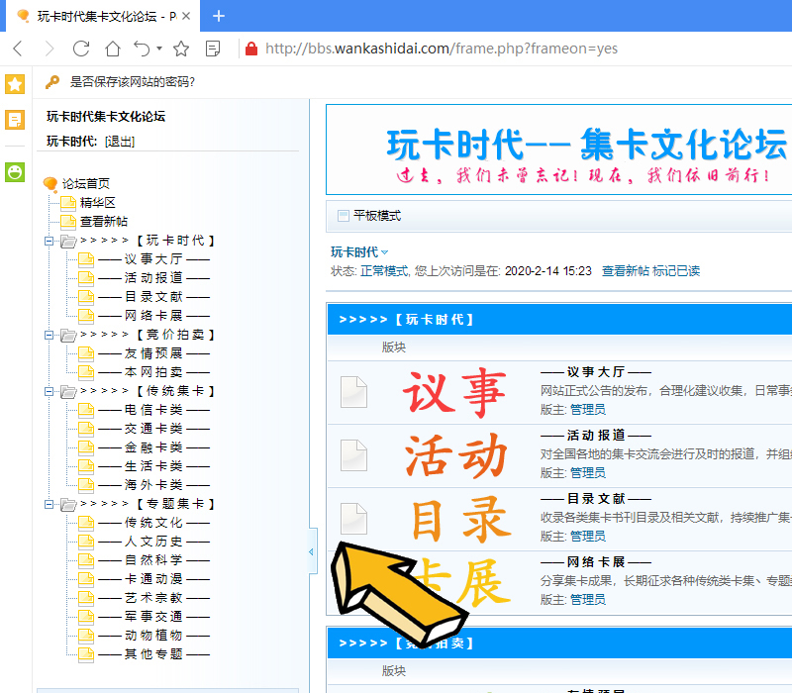
Task: Bookmark page with the star icon
Action: pyautogui.click(x=181, y=49)
